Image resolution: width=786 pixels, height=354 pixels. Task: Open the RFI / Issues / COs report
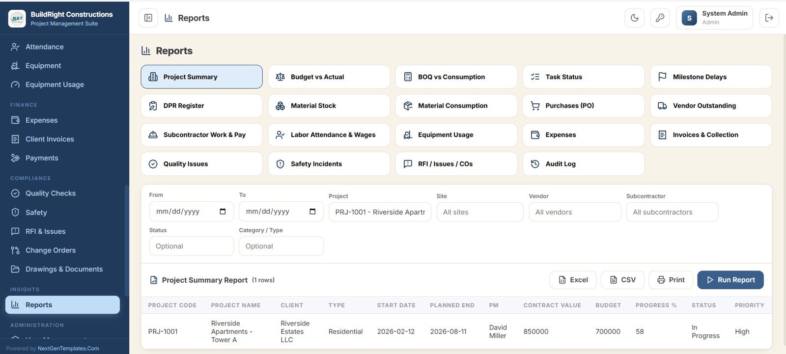456,164
